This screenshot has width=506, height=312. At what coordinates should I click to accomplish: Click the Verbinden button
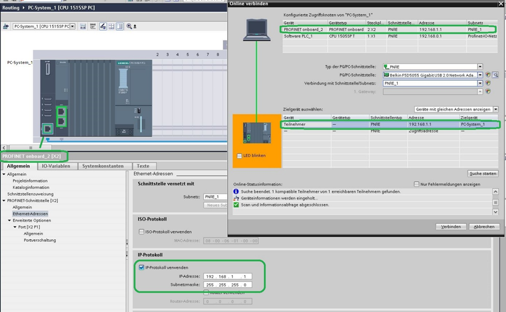pyautogui.click(x=450, y=226)
